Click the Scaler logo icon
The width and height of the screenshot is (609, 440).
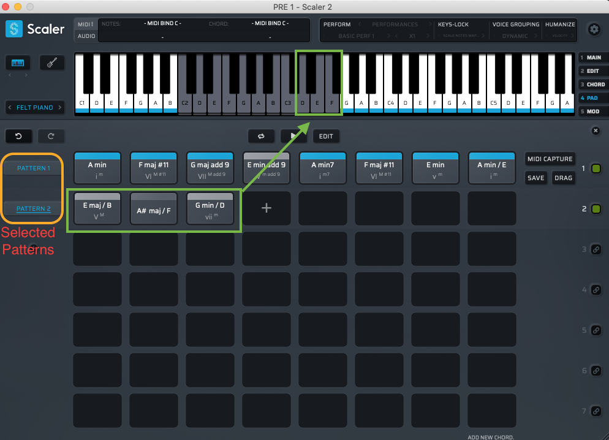pyautogui.click(x=14, y=29)
